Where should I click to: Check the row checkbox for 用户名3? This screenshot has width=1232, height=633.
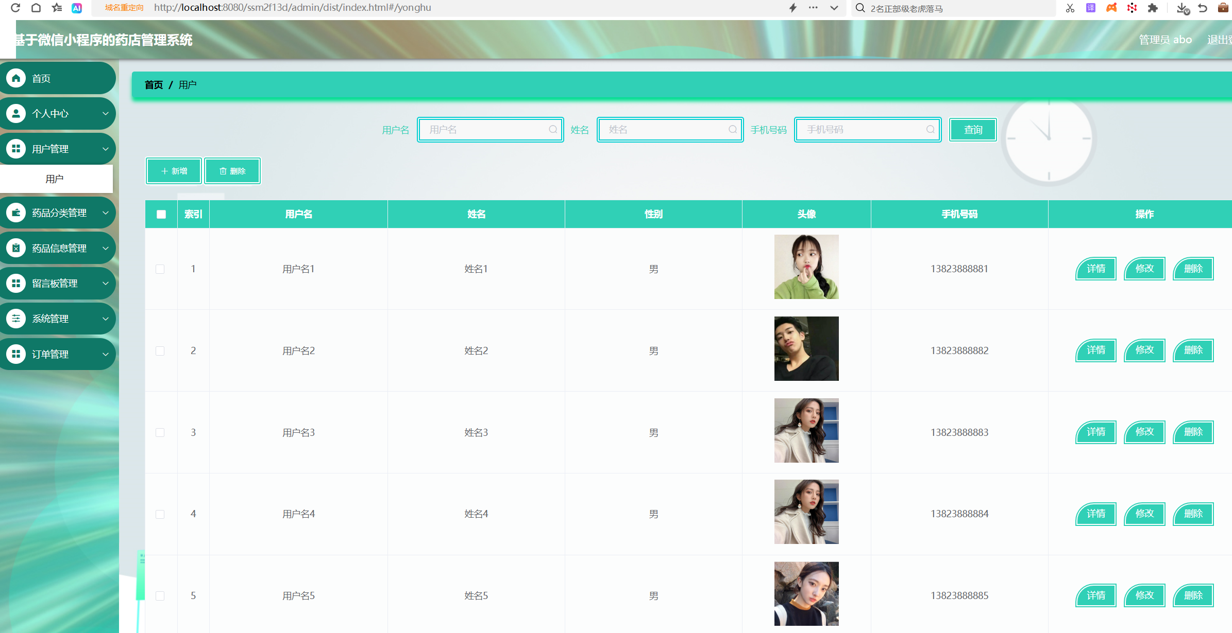(160, 433)
